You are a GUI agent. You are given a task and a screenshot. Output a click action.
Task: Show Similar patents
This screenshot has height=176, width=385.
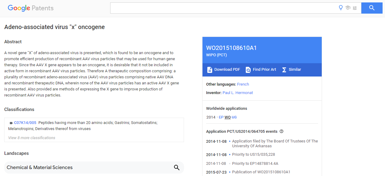click(x=291, y=70)
